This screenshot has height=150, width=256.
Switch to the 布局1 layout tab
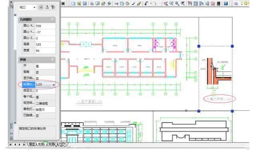coord(42,144)
